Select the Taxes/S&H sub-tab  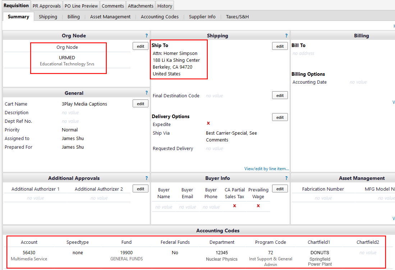(237, 17)
